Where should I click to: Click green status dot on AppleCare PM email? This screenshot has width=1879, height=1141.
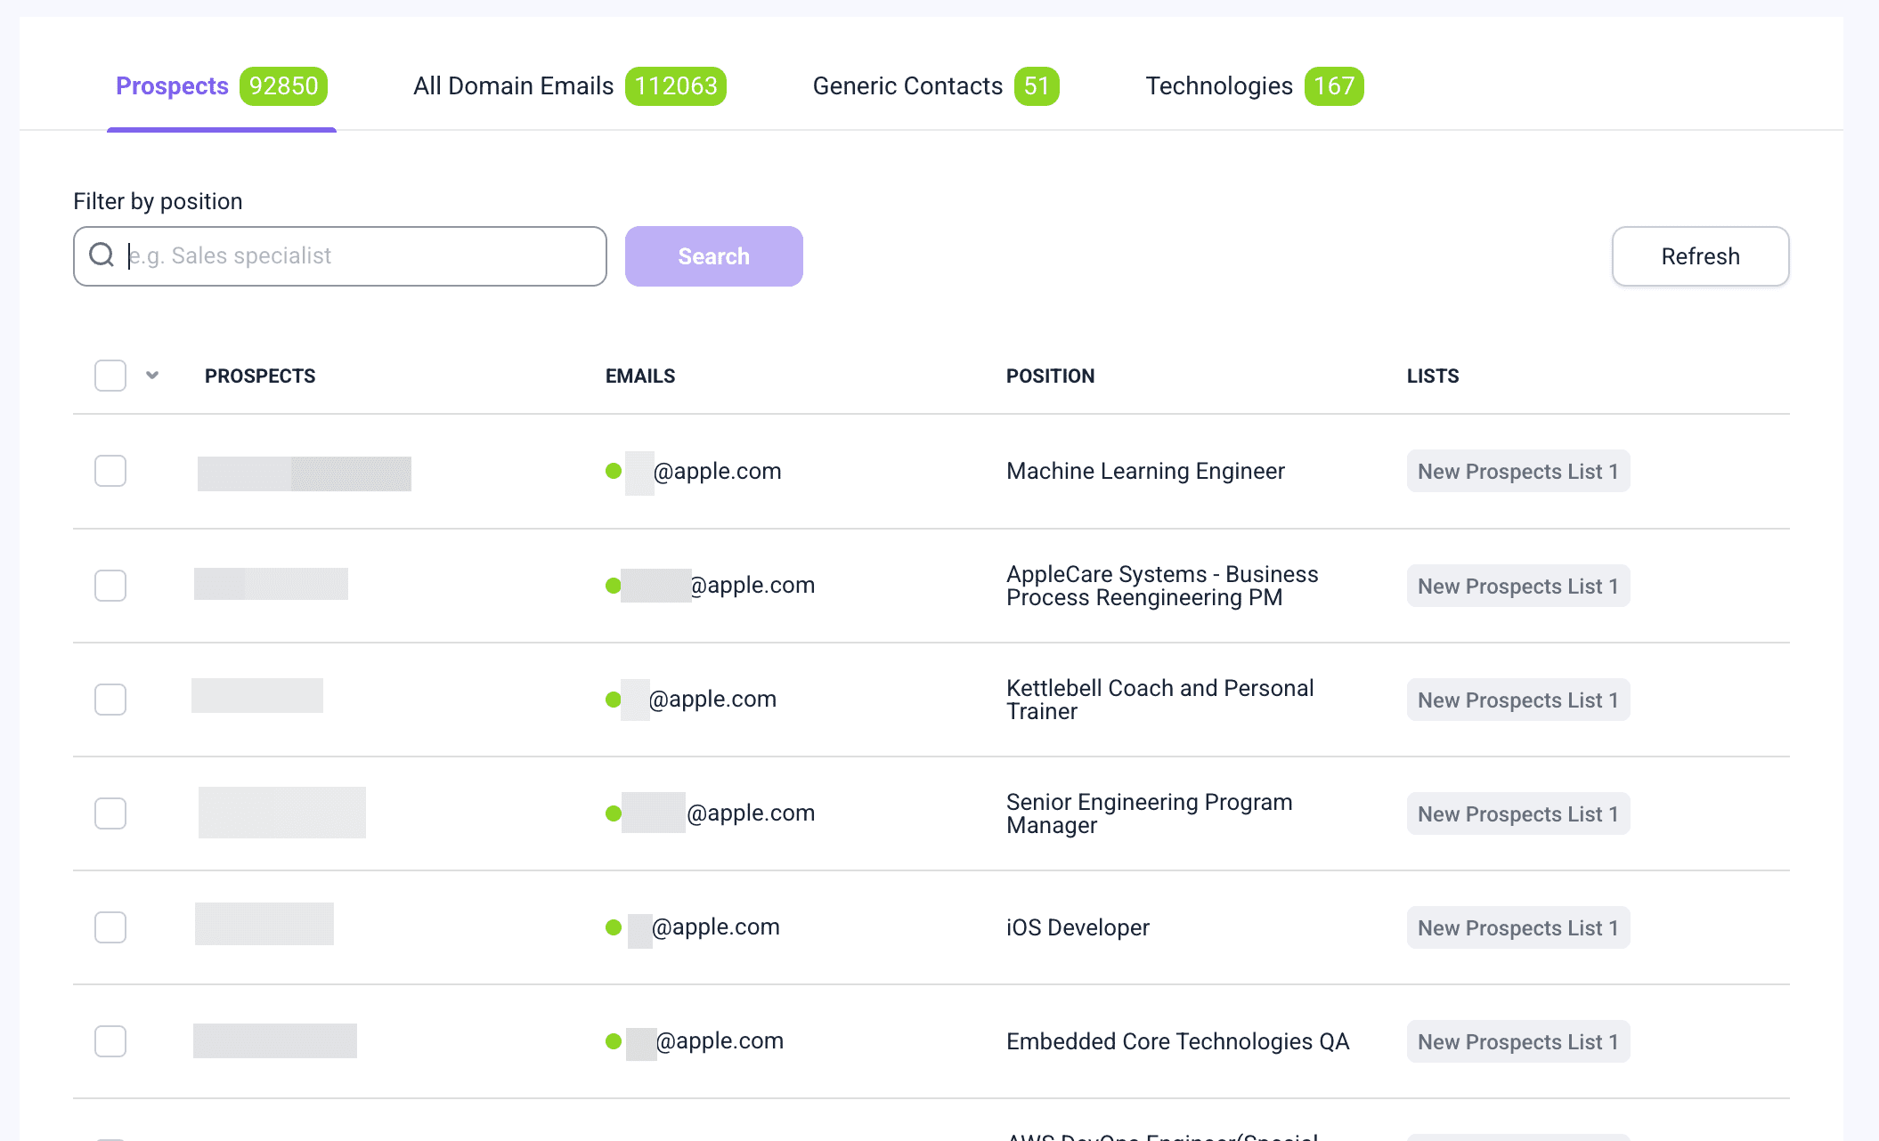(x=614, y=586)
